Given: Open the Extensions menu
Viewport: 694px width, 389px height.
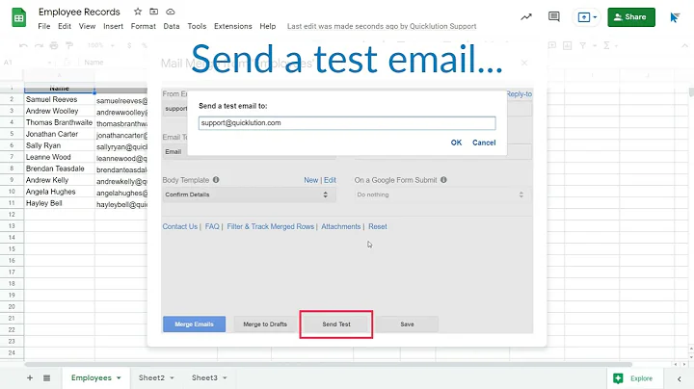Looking at the screenshot, I should coord(233,26).
